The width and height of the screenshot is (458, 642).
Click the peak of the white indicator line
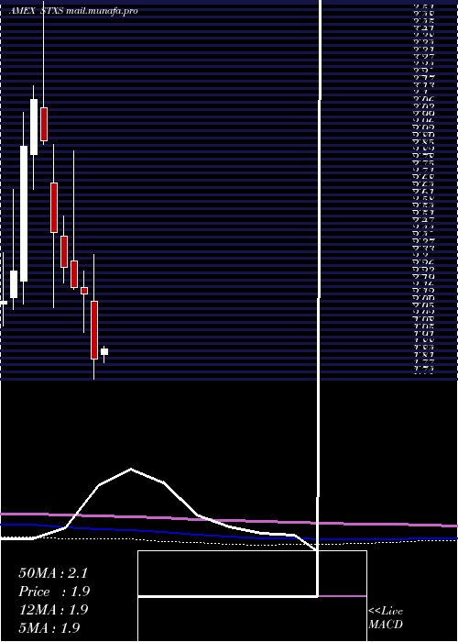click(131, 469)
